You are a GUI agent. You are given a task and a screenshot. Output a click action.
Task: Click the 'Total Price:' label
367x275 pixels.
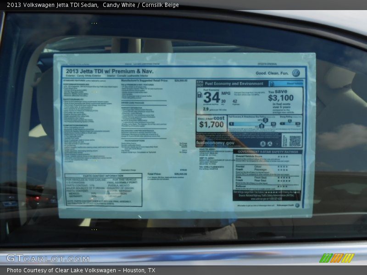tap(154, 174)
